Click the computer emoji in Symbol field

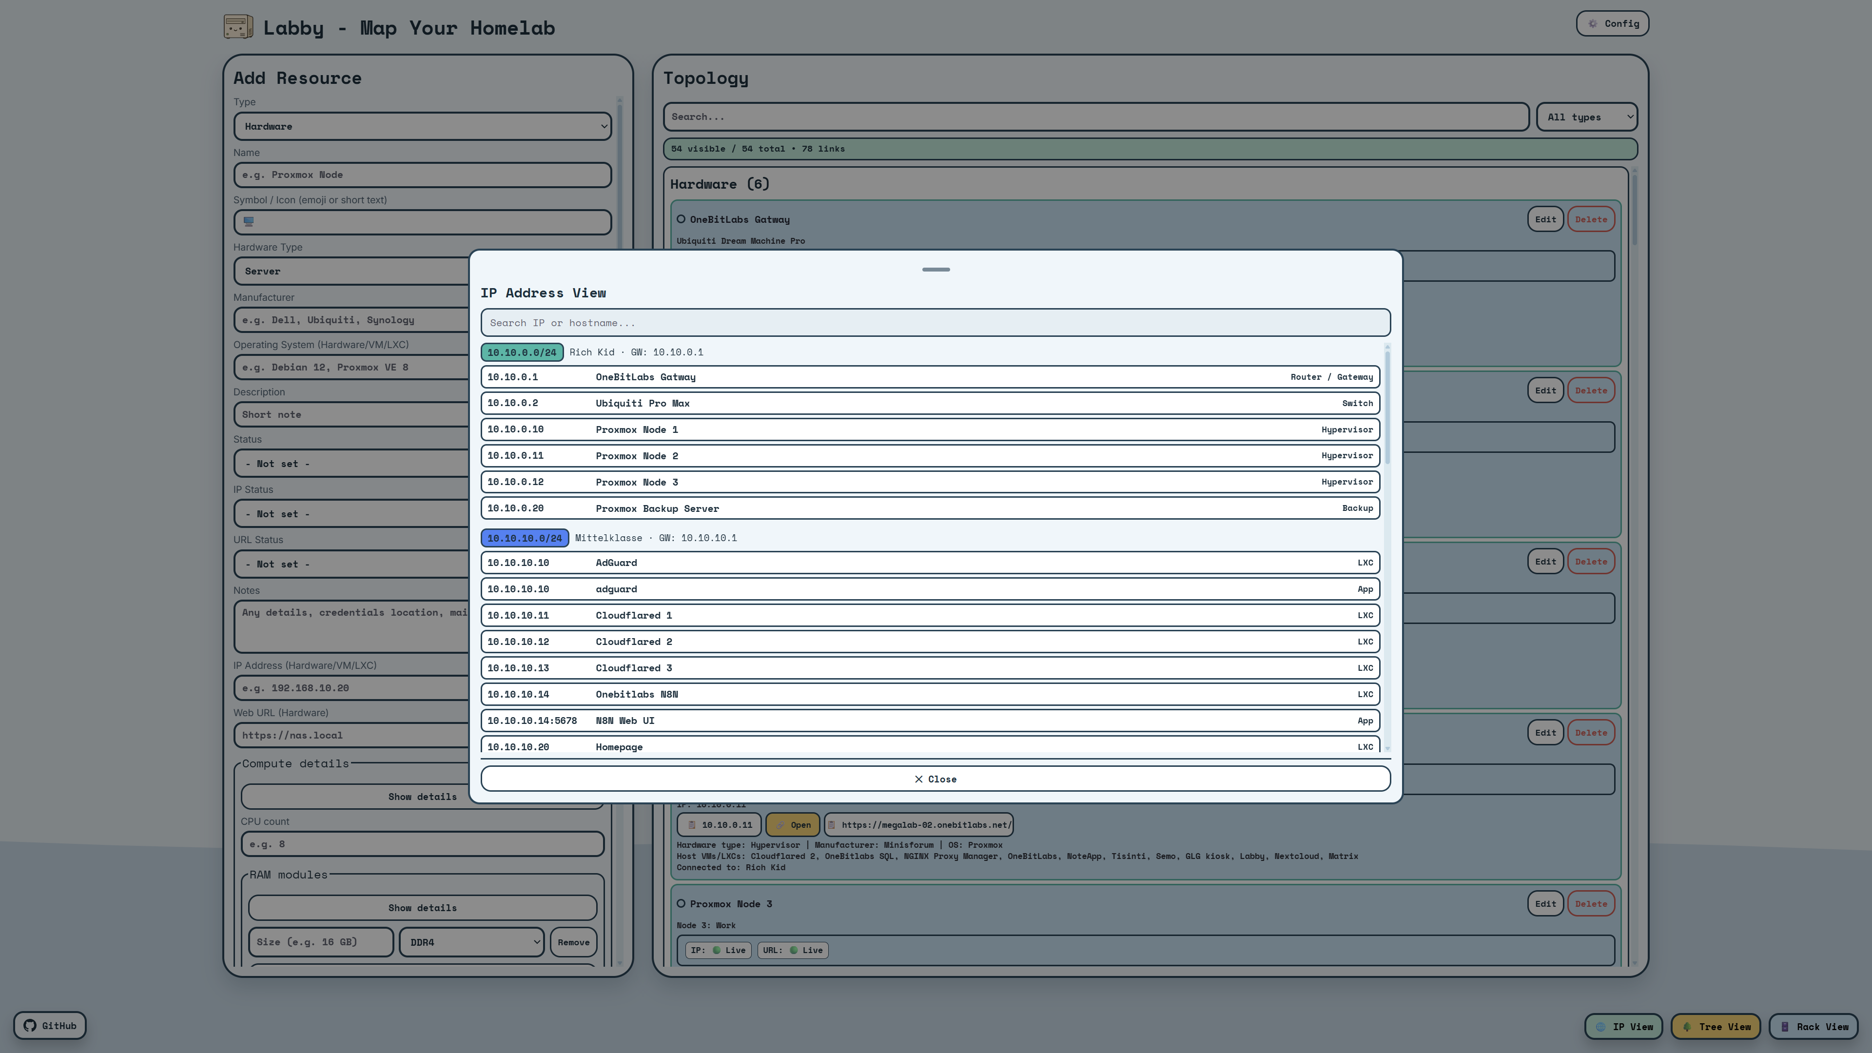[x=249, y=222]
